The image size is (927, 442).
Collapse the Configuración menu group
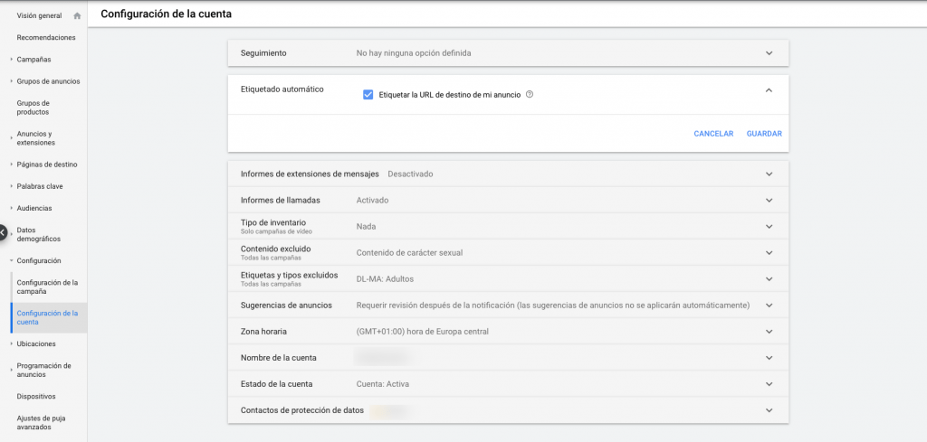click(38, 261)
